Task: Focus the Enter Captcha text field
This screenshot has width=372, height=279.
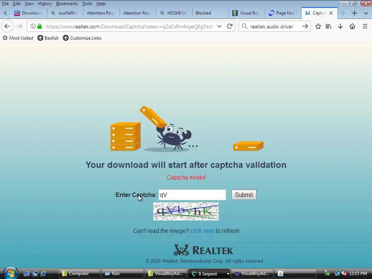Action: 192,195
